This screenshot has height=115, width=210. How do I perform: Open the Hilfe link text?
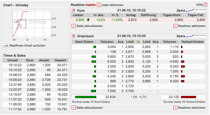tap(199, 5)
